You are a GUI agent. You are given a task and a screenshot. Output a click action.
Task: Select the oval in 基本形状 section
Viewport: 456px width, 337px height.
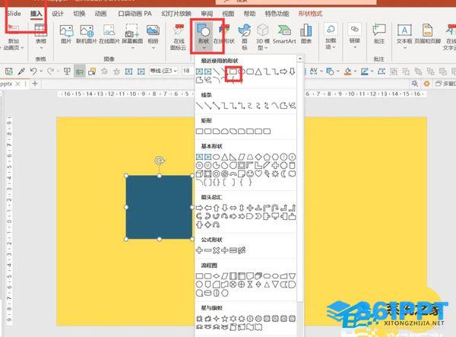click(216, 157)
